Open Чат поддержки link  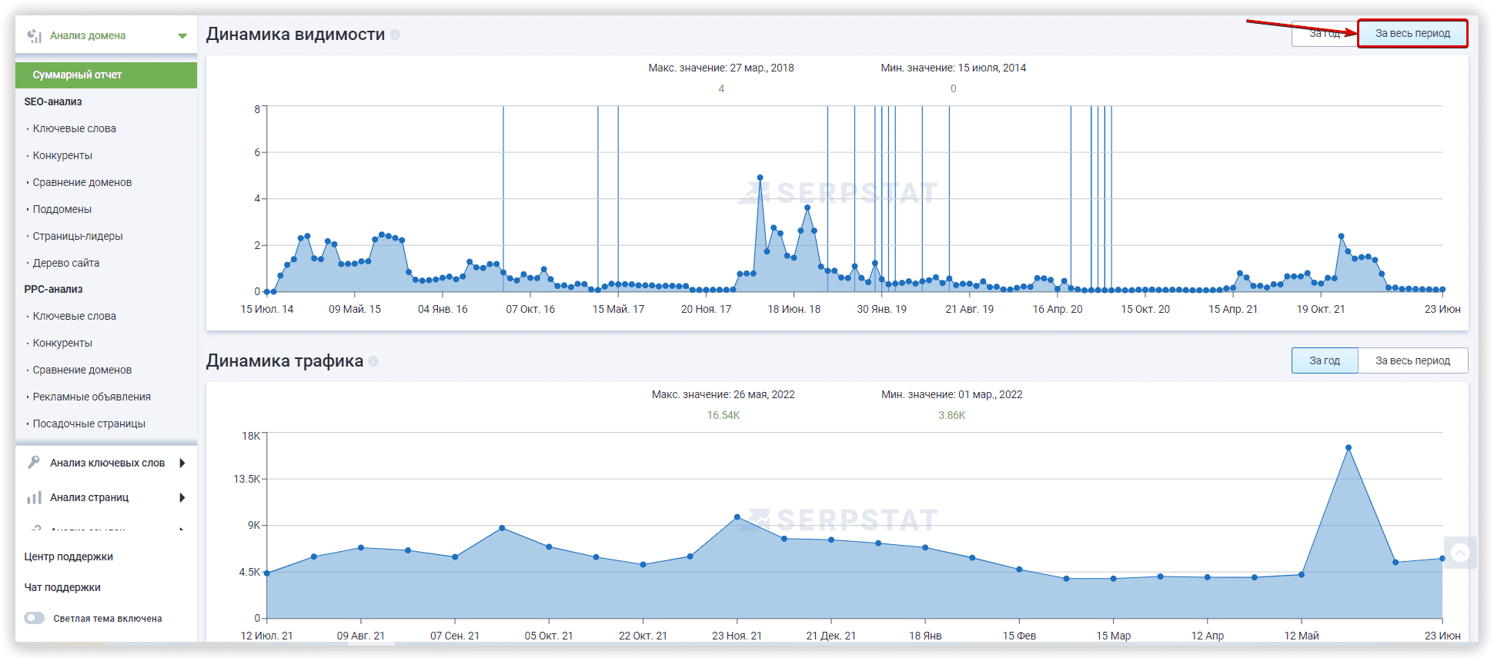click(x=62, y=587)
